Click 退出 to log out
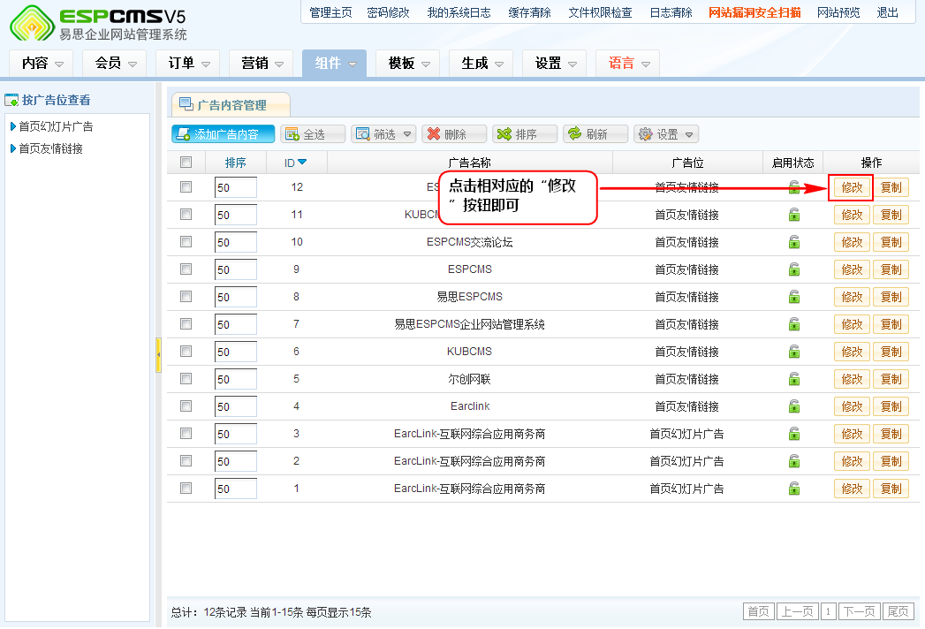This screenshot has height=629, width=925. tap(887, 12)
